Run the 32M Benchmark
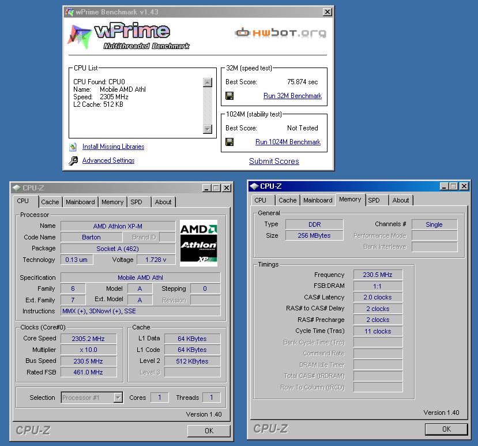The height and width of the screenshot is (446, 478). [292, 96]
